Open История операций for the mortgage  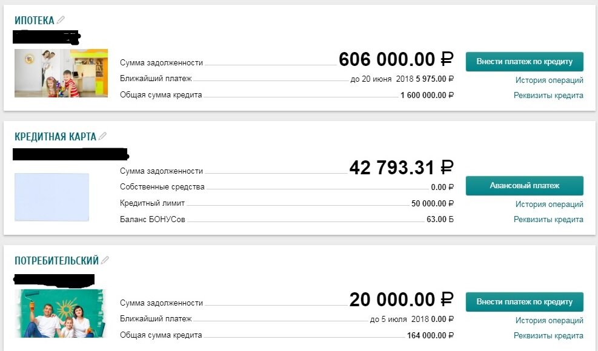pos(549,80)
